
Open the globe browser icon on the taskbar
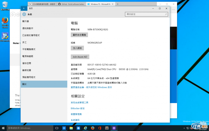click(x=64, y=128)
